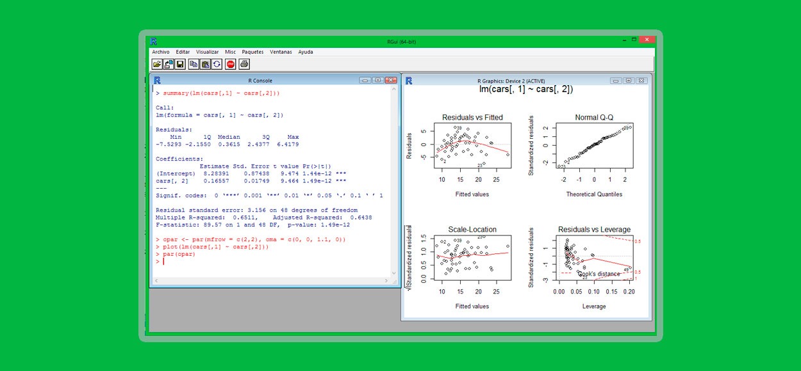801x371 pixels.
Task: Open the Editar menu
Action: pos(183,52)
